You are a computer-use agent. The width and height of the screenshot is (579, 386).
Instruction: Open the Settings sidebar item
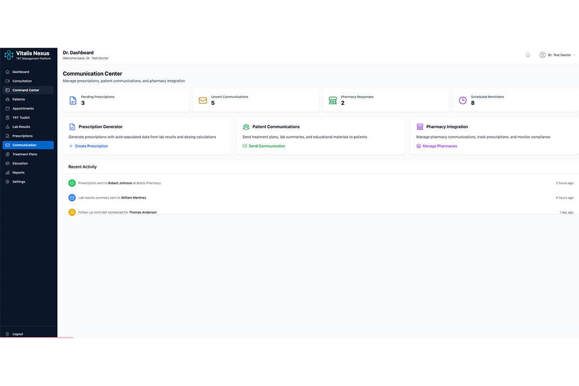coord(19,182)
